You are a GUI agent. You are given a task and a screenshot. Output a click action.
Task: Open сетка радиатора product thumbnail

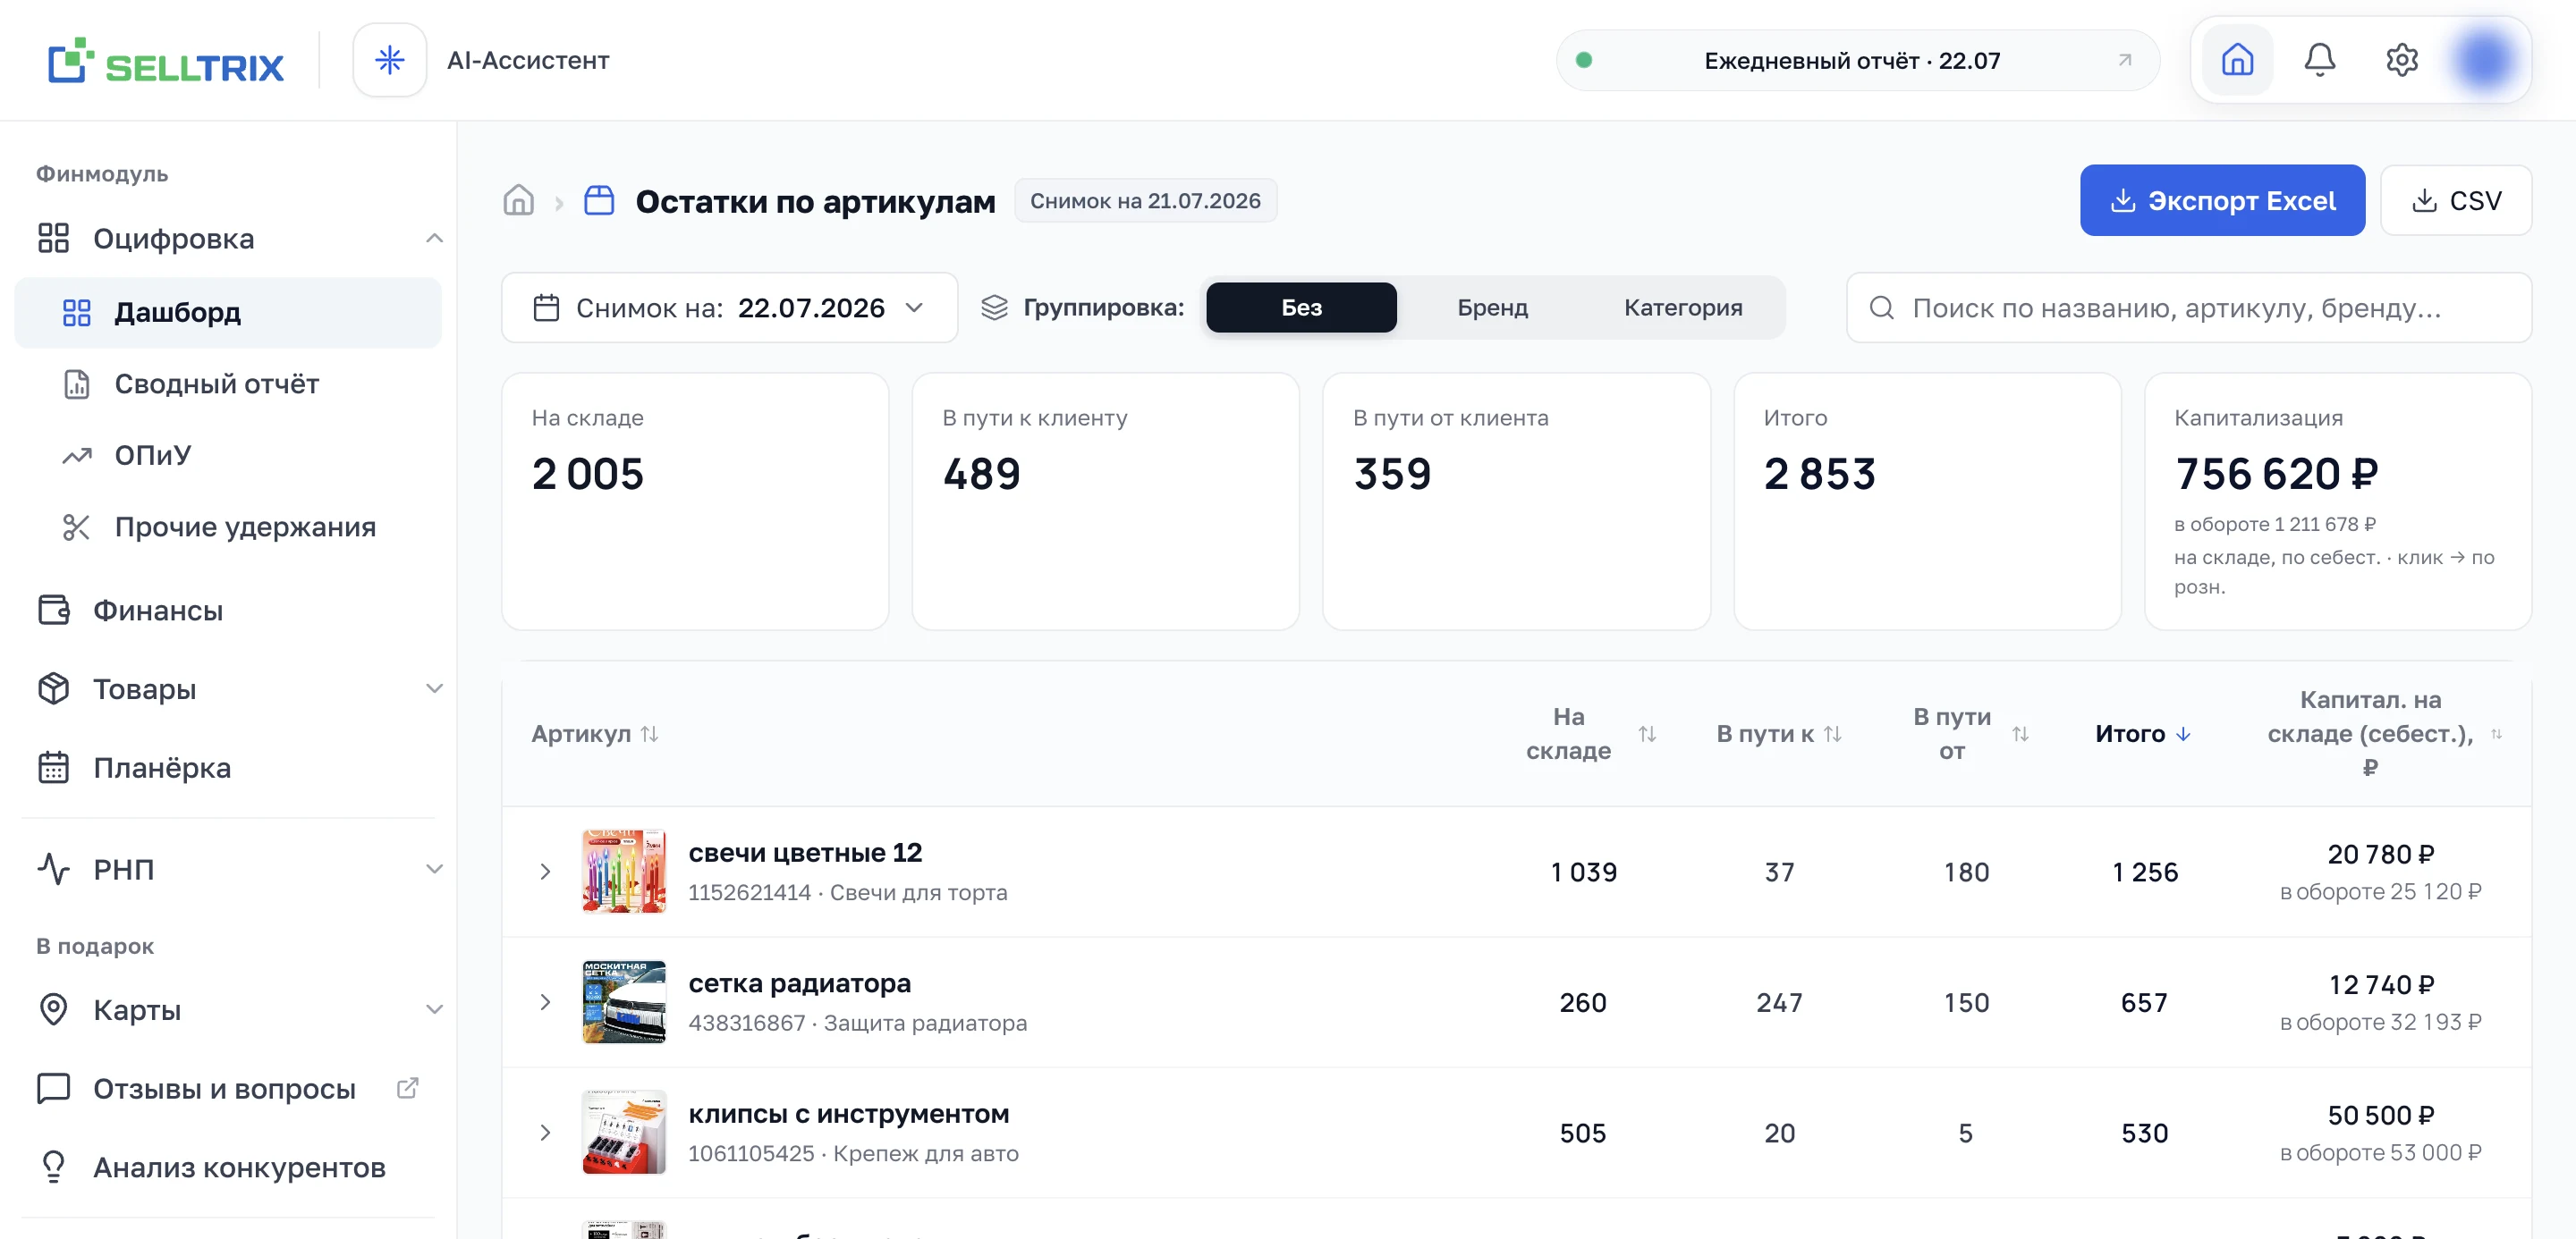pos(624,1002)
